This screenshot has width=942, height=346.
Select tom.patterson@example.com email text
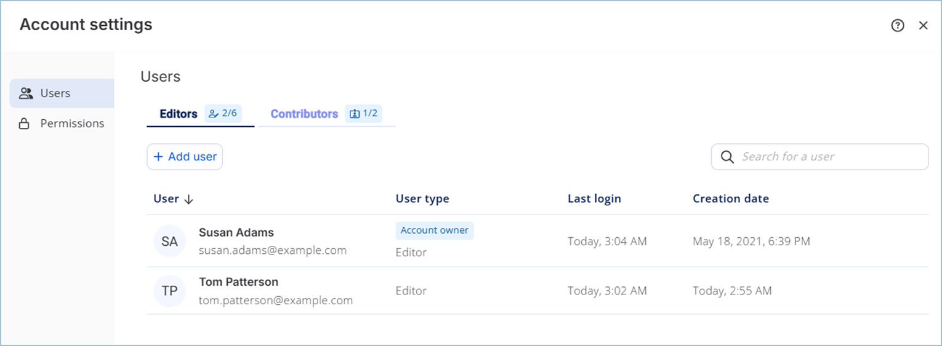click(276, 301)
